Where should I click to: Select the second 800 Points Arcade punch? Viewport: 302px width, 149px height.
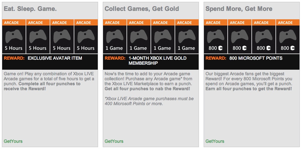tap(240, 36)
